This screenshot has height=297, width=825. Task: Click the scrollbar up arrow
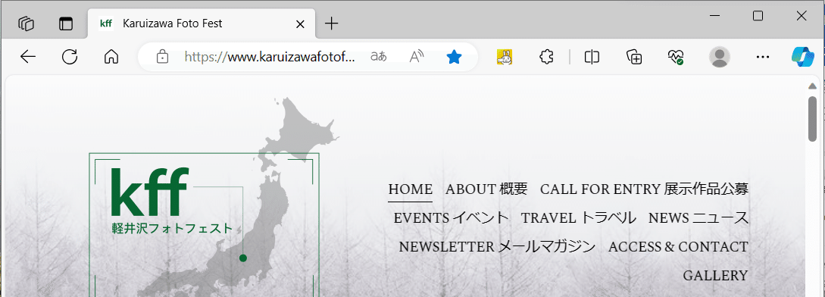point(812,86)
